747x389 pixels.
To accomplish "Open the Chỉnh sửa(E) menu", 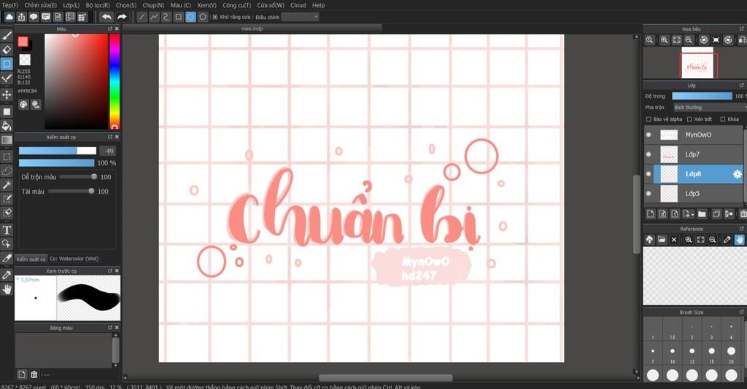I will click(x=41, y=5).
